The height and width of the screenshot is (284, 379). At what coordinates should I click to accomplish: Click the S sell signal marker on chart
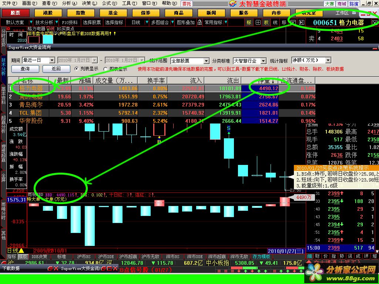pos(229,128)
